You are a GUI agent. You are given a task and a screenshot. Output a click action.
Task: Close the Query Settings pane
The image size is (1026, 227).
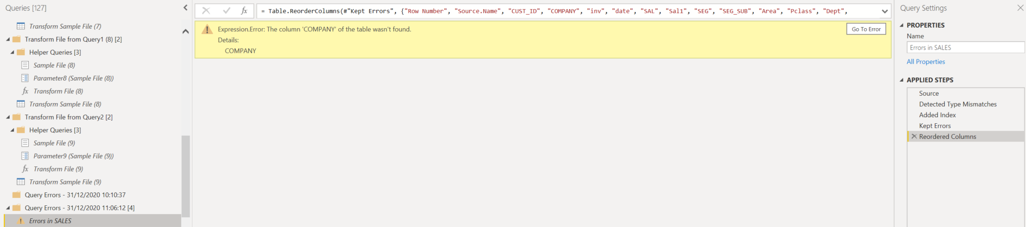[1020, 8]
